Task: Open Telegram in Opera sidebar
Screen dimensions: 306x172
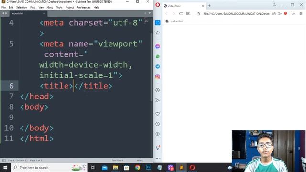Action: point(158,66)
